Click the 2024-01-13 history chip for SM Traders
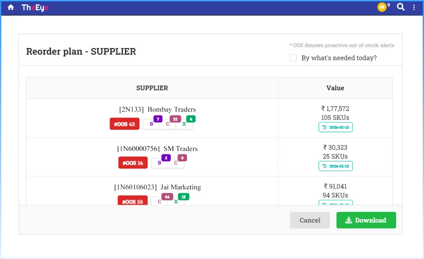 coord(335,166)
